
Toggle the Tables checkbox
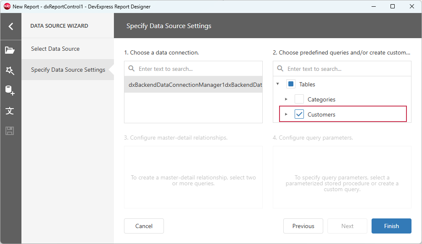point(291,84)
